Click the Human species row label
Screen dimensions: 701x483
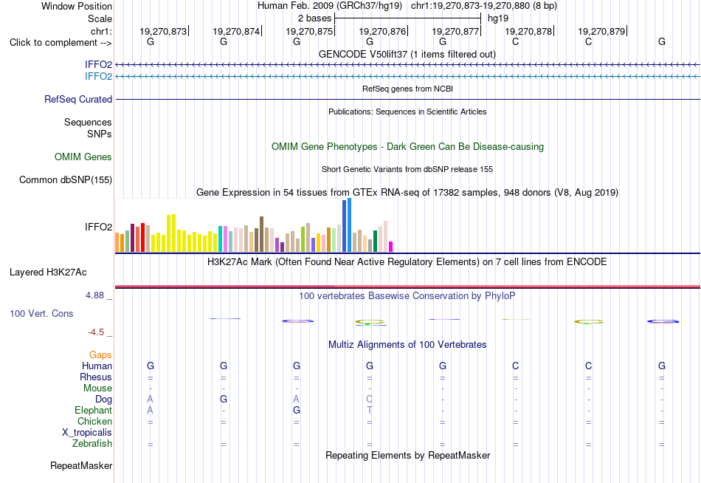(97, 366)
